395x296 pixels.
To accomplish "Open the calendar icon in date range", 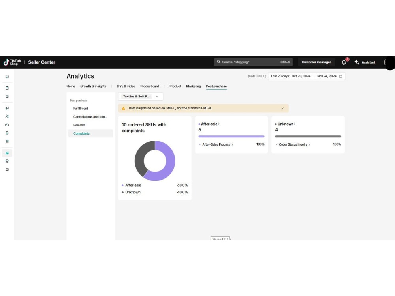I will [340, 76].
